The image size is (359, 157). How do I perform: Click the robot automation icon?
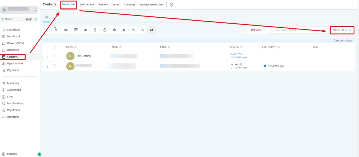pos(66,30)
